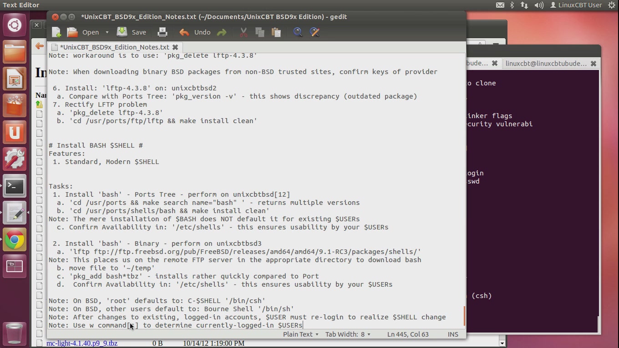The width and height of the screenshot is (619, 348).
Task: Open Find with magnifier icon
Action: pyautogui.click(x=298, y=32)
